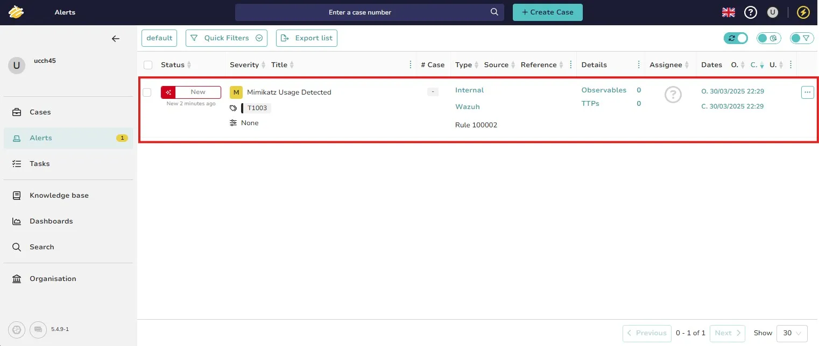Viewport: 819px width, 346px height.
Task: Click the Create Case button
Action: pos(547,12)
